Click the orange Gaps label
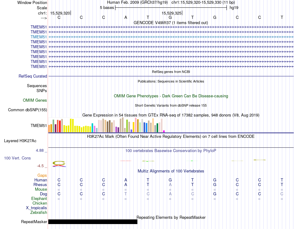 [x=42, y=176]
